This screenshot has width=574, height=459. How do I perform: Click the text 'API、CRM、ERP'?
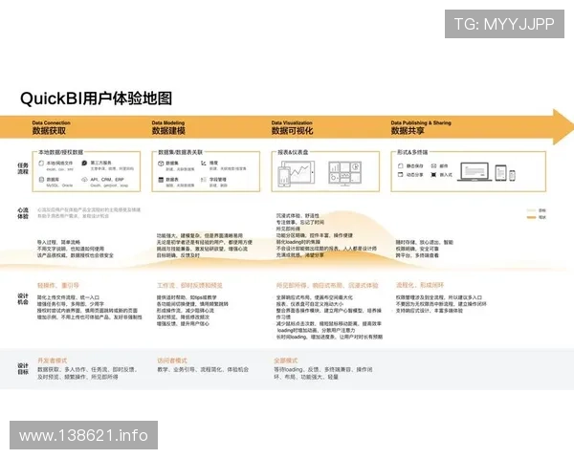[x=107, y=180]
